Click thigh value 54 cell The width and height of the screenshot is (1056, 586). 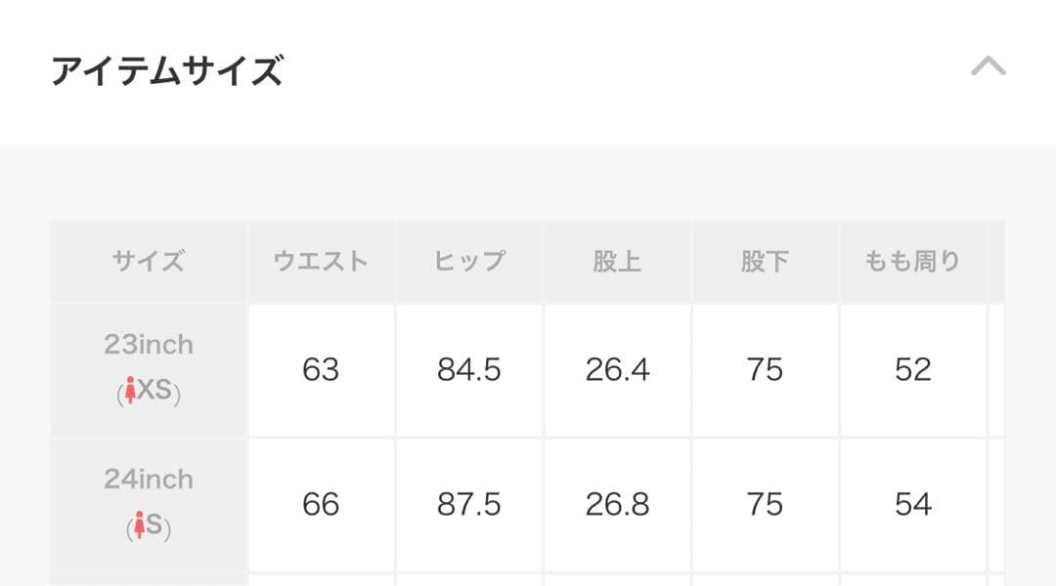pyautogui.click(x=912, y=504)
